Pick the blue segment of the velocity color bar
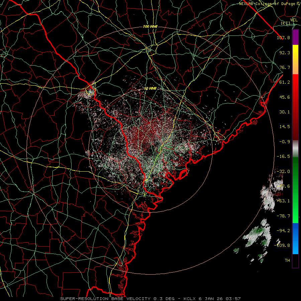This screenshot has width=301, height=301. coord(295,238)
